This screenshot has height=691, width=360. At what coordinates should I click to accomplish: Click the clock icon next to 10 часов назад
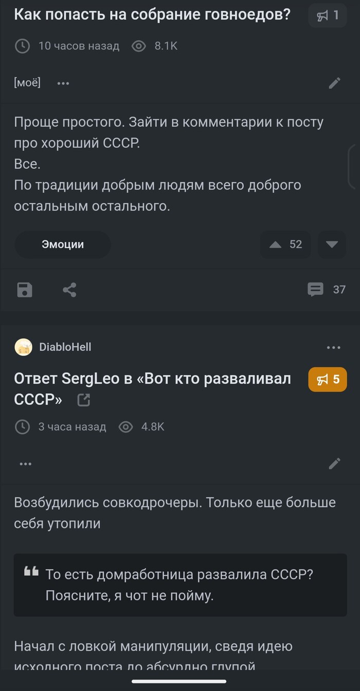(22, 46)
